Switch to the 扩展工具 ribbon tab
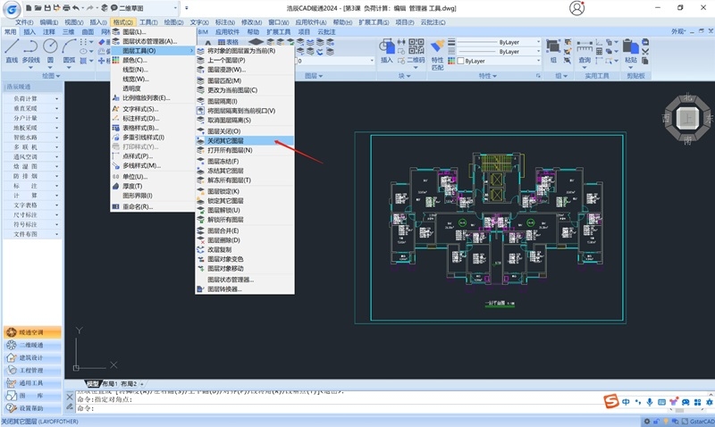 pyautogui.click(x=278, y=31)
